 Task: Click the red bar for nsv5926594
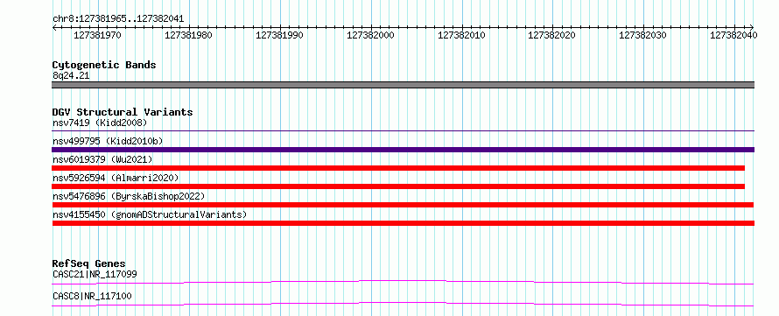tap(398, 186)
